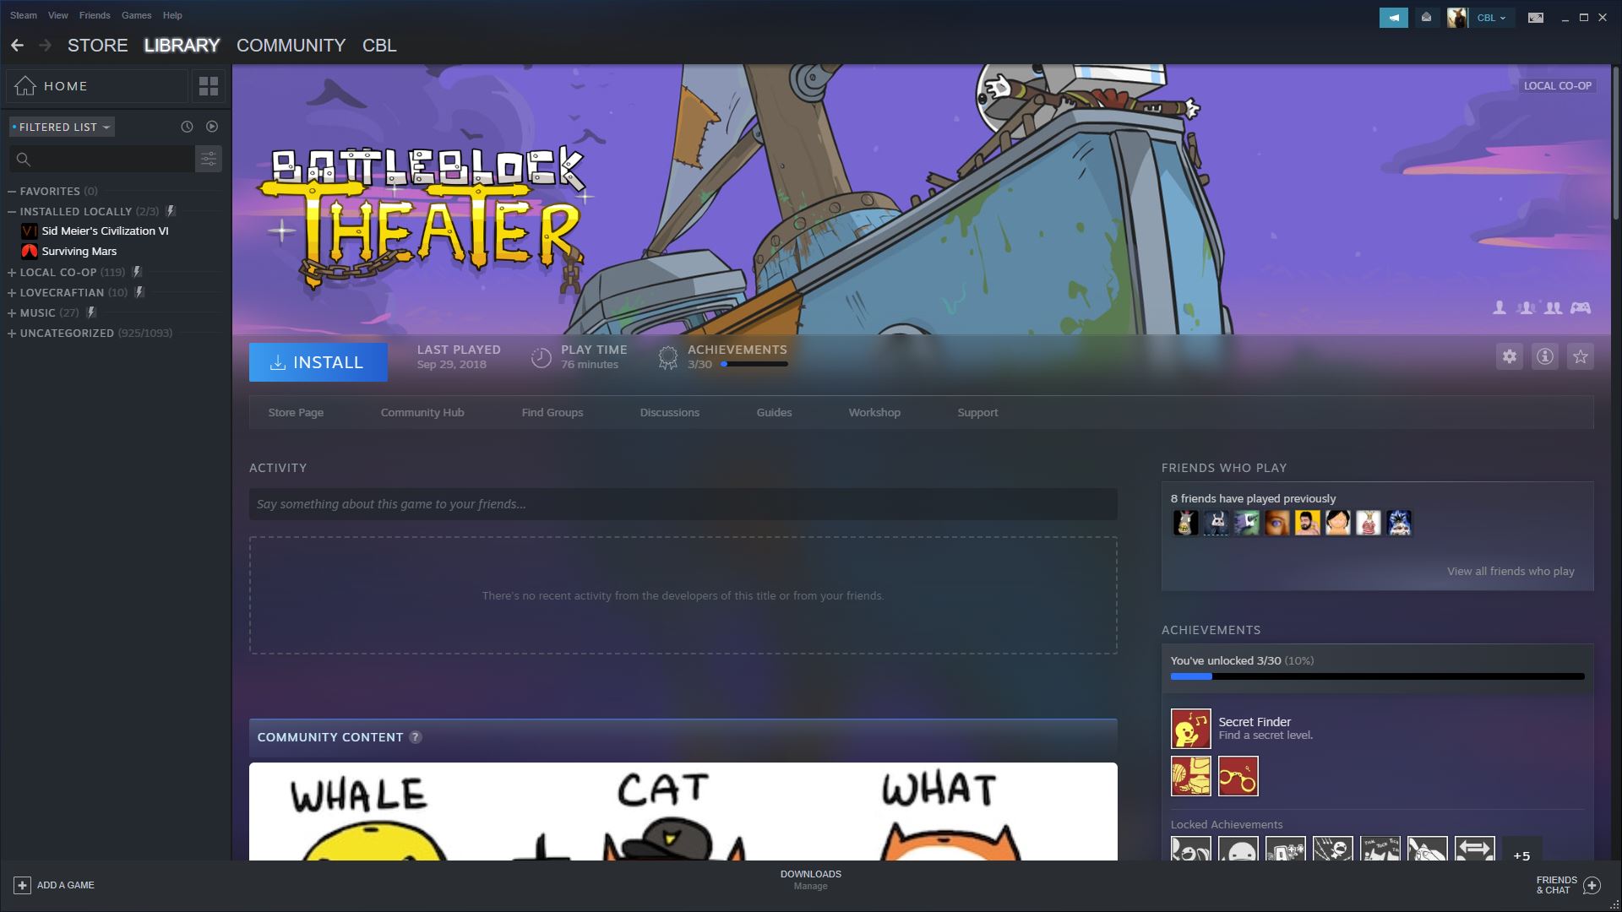Click View all friends who play

click(x=1510, y=571)
